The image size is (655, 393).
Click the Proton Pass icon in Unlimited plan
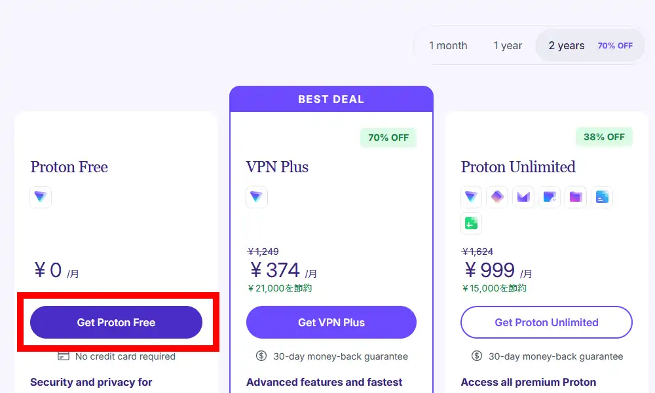click(497, 197)
